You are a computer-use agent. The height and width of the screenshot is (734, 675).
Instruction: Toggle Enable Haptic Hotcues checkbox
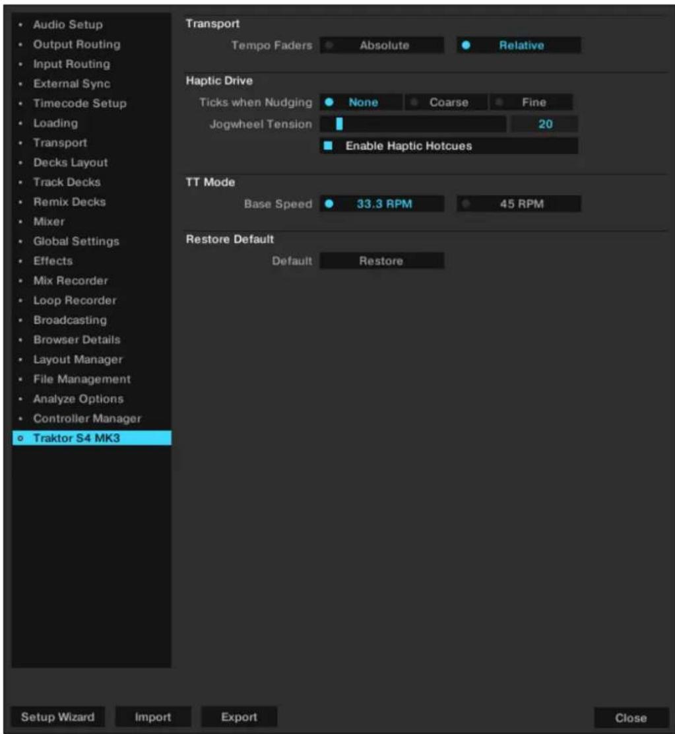(449, 146)
